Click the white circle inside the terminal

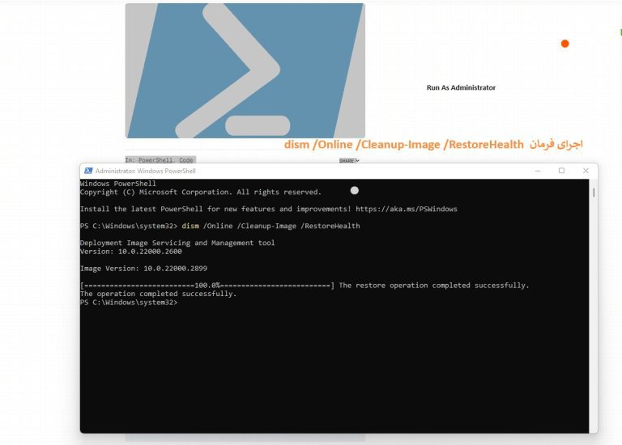354,190
